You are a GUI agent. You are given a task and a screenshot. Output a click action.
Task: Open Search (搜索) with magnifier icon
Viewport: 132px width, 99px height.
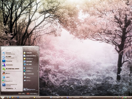31,78
